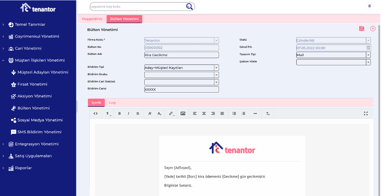Open the code view in editor

tap(96, 113)
